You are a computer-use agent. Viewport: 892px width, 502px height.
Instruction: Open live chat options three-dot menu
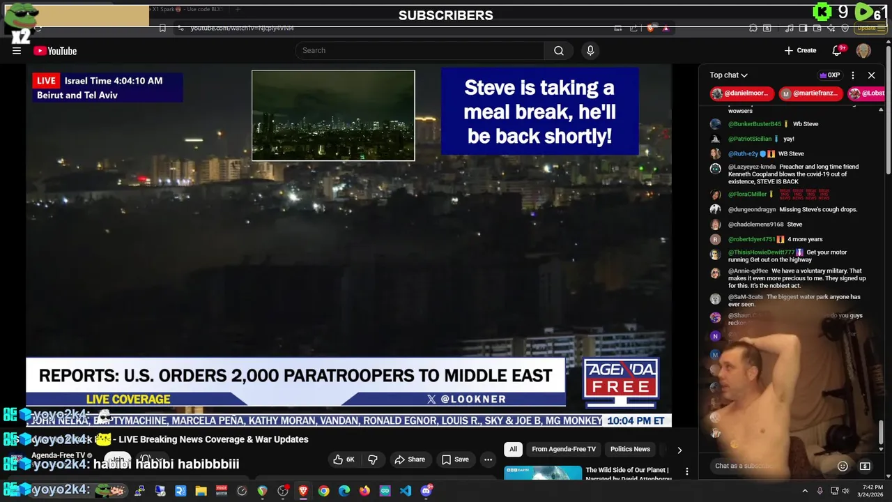coord(853,75)
